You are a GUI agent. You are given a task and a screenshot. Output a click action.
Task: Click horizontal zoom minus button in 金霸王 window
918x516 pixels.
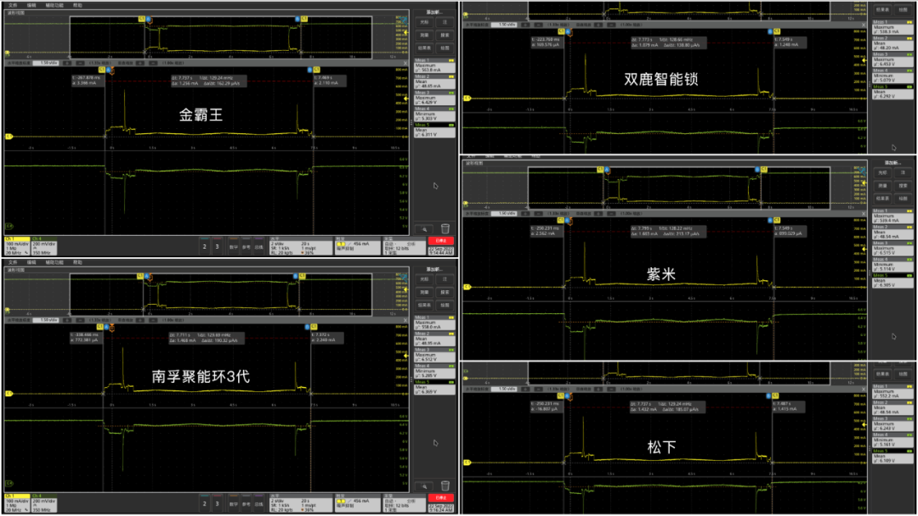(80, 63)
